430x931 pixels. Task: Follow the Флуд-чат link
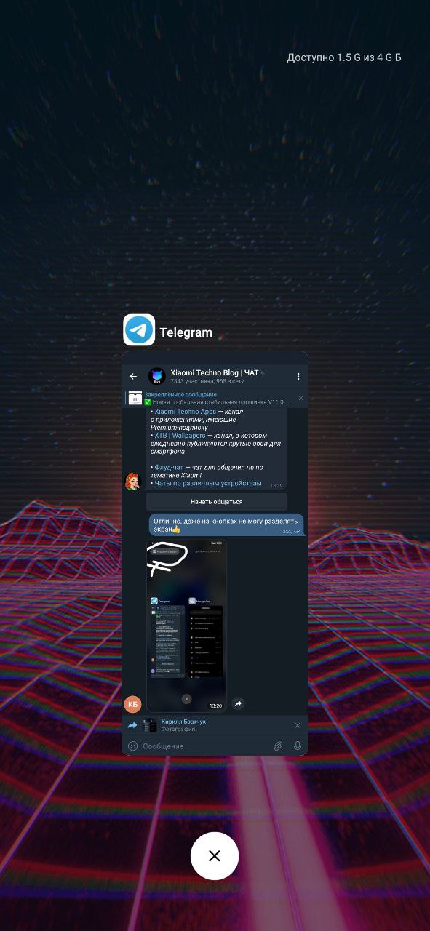click(168, 467)
